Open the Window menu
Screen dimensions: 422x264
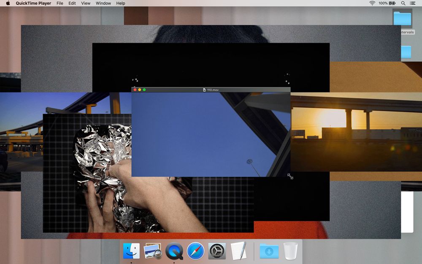click(103, 3)
